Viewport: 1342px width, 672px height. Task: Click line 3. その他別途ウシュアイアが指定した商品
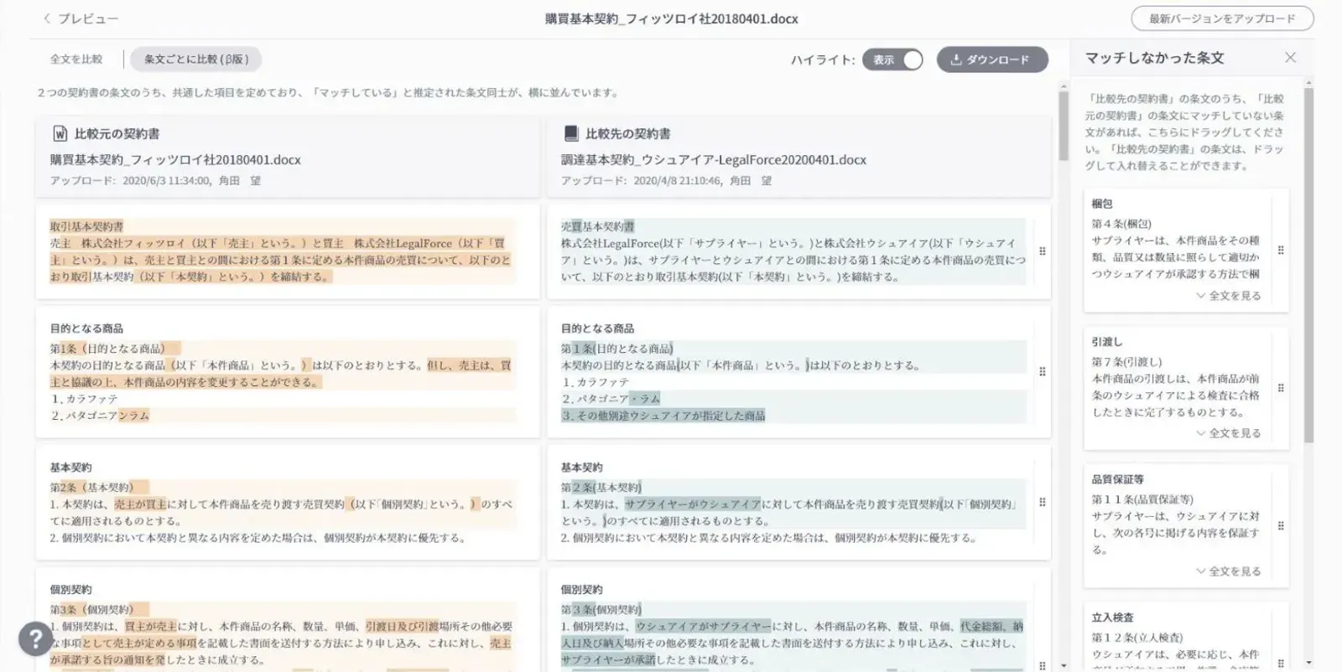pos(663,416)
